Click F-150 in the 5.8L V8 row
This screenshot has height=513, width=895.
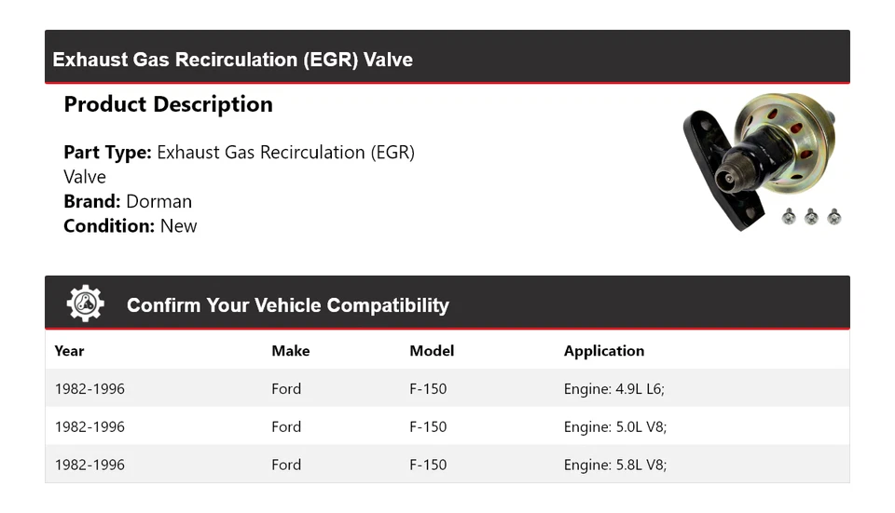point(428,465)
